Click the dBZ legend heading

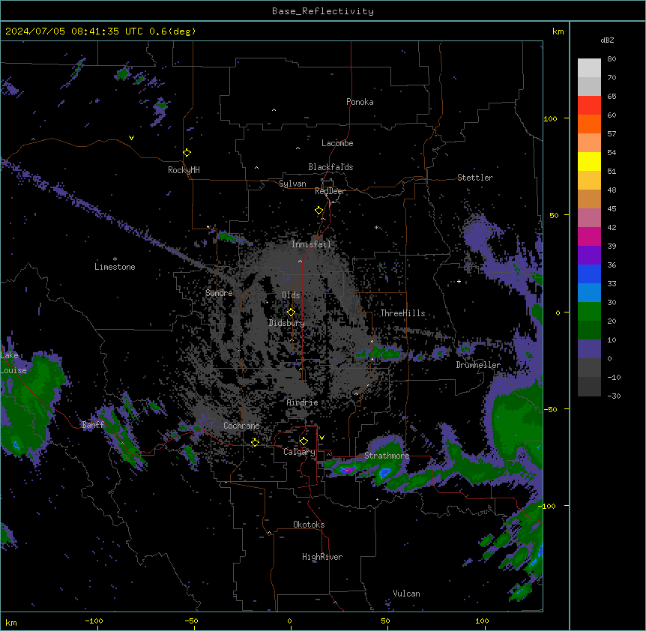pos(607,40)
